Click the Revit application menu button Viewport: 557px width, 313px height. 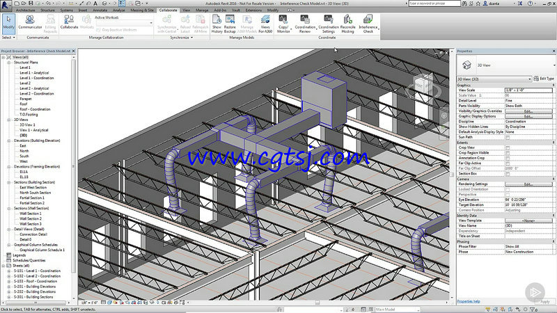coord(5,5)
